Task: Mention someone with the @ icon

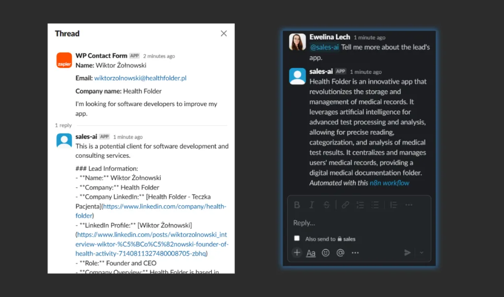Action: point(341,253)
